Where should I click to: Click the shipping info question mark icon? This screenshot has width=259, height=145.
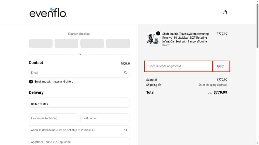pos(159,85)
